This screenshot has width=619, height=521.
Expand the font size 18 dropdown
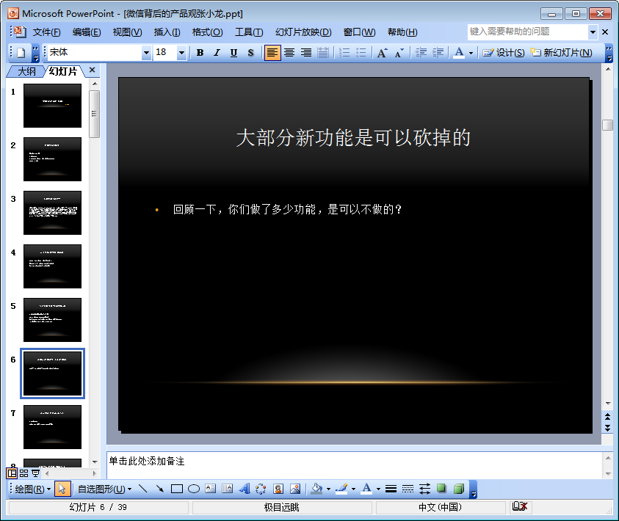[181, 52]
